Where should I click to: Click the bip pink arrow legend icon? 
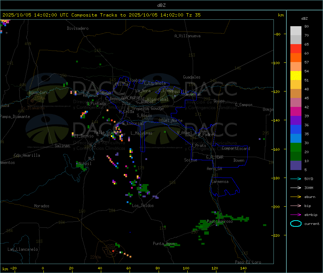(x=296, y=206)
